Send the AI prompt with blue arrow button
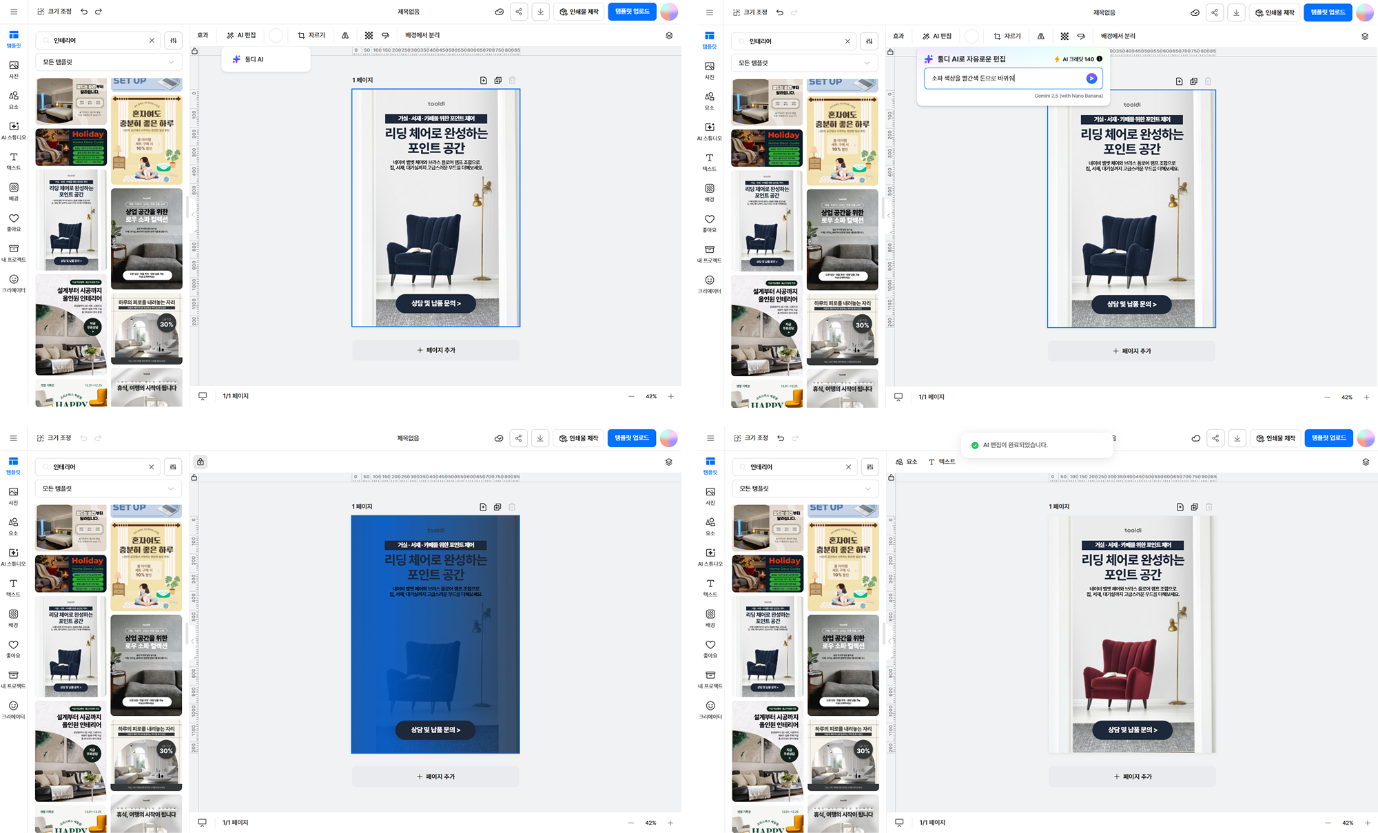 point(1091,79)
